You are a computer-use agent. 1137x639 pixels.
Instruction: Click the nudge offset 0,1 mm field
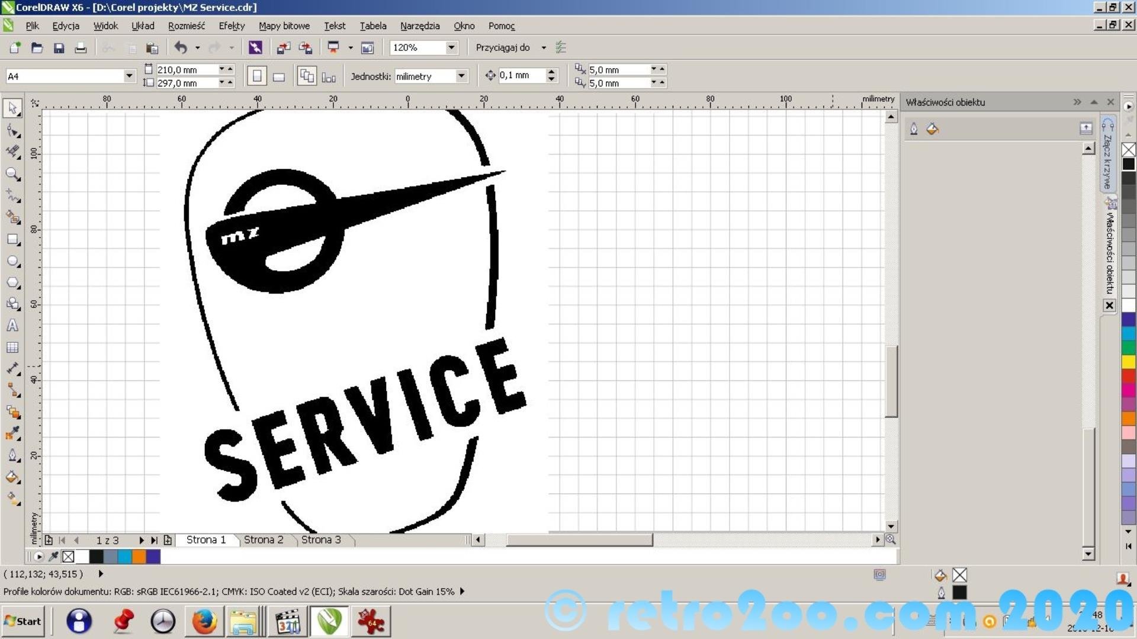[x=521, y=75]
